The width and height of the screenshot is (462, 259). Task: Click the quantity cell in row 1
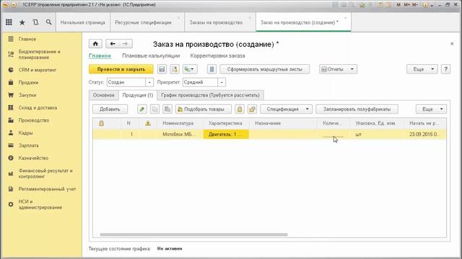[x=333, y=135]
